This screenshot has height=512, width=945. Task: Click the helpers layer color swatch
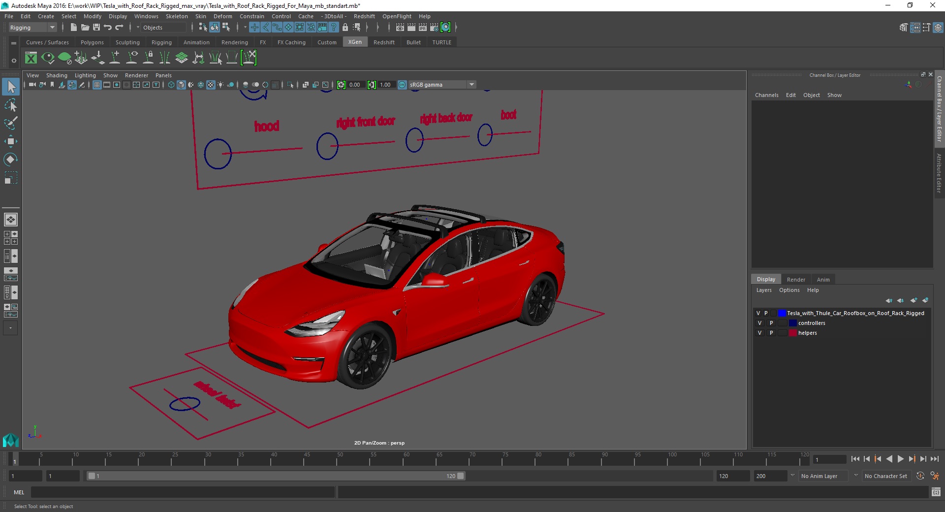pyautogui.click(x=792, y=333)
